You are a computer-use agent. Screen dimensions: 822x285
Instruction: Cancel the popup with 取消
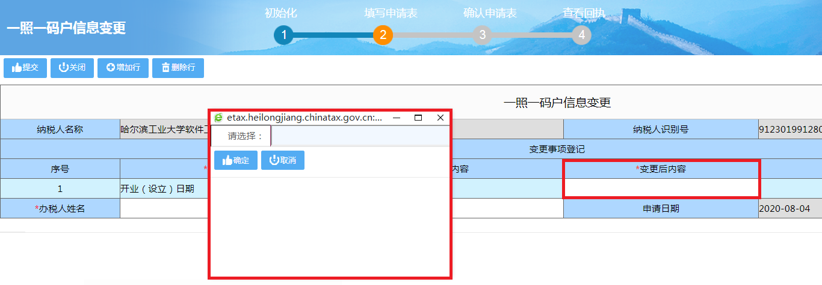[282, 160]
